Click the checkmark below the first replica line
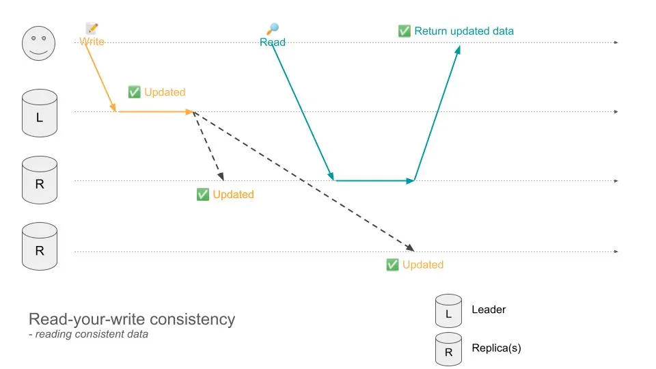Screen dimensions: 656x369 click(x=203, y=195)
